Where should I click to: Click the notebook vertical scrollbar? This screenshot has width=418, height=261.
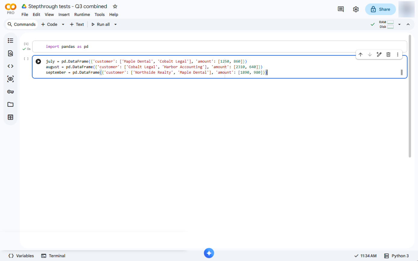(x=410, y=96)
